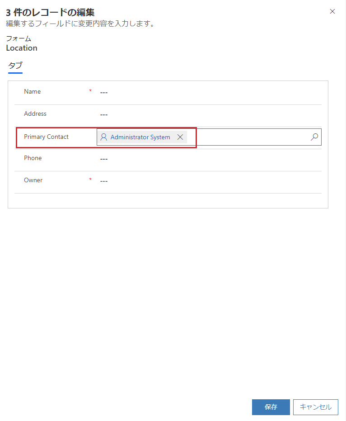The height and width of the screenshot is (421, 346).
Task: Click the Phone field label
Action: coord(33,158)
